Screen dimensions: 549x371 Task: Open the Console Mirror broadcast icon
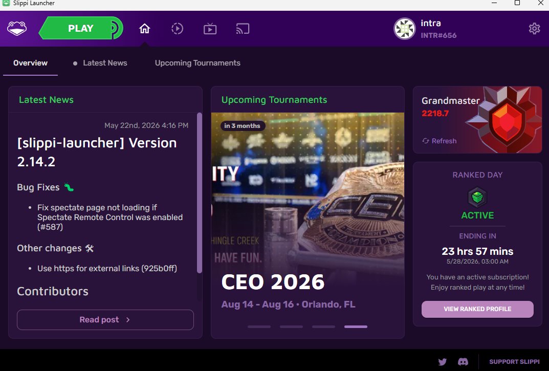coord(243,29)
